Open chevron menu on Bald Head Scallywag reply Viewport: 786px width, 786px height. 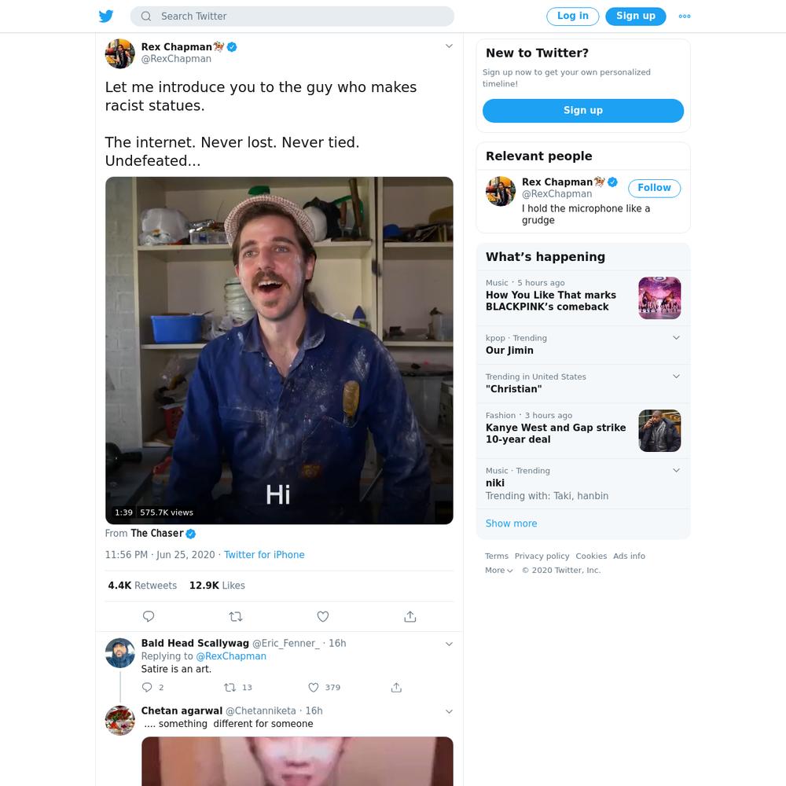[x=449, y=645]
